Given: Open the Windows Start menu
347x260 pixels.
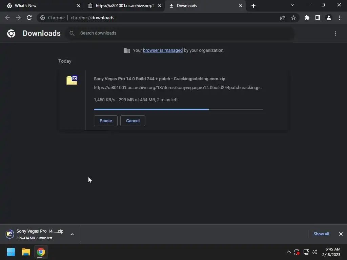Looking at the screenshot, I should tap(11, 252).
